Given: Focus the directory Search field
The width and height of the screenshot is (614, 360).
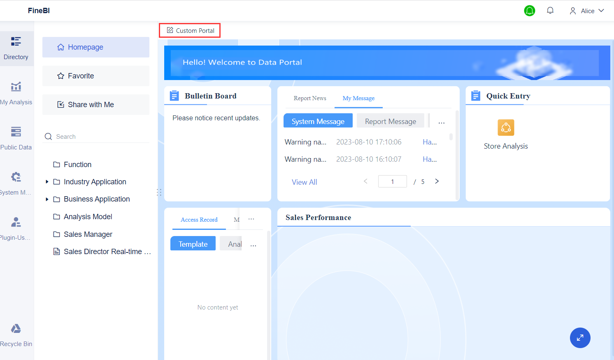Looking at the screenshot, I should tap(97, 137).
